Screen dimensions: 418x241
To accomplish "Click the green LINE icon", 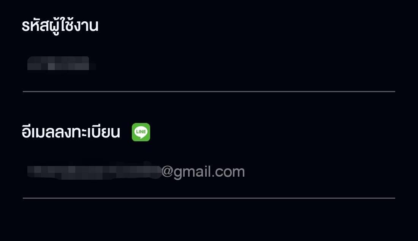I will [141, 132].
